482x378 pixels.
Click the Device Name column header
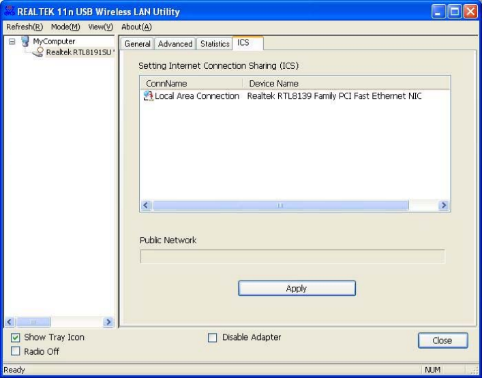pyautogui.click(x=346, y=84)
